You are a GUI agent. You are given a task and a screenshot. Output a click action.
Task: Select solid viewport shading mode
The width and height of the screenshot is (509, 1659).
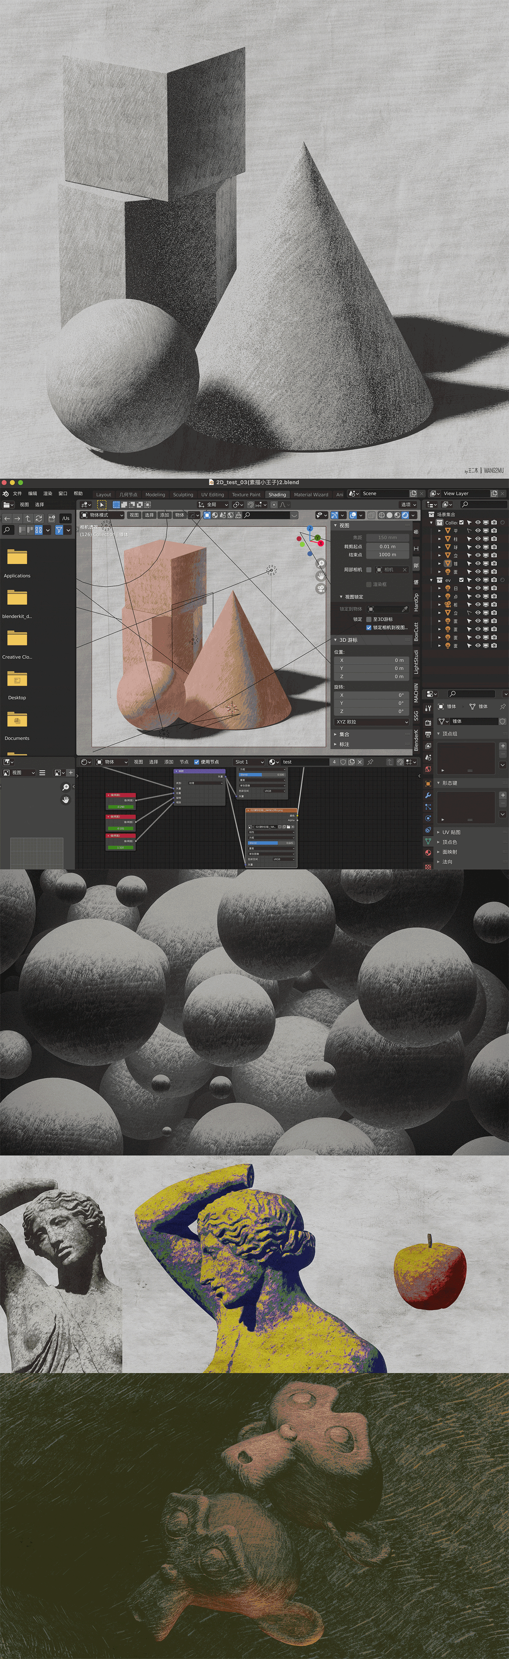pyautogui.click(x=389, y=515)
